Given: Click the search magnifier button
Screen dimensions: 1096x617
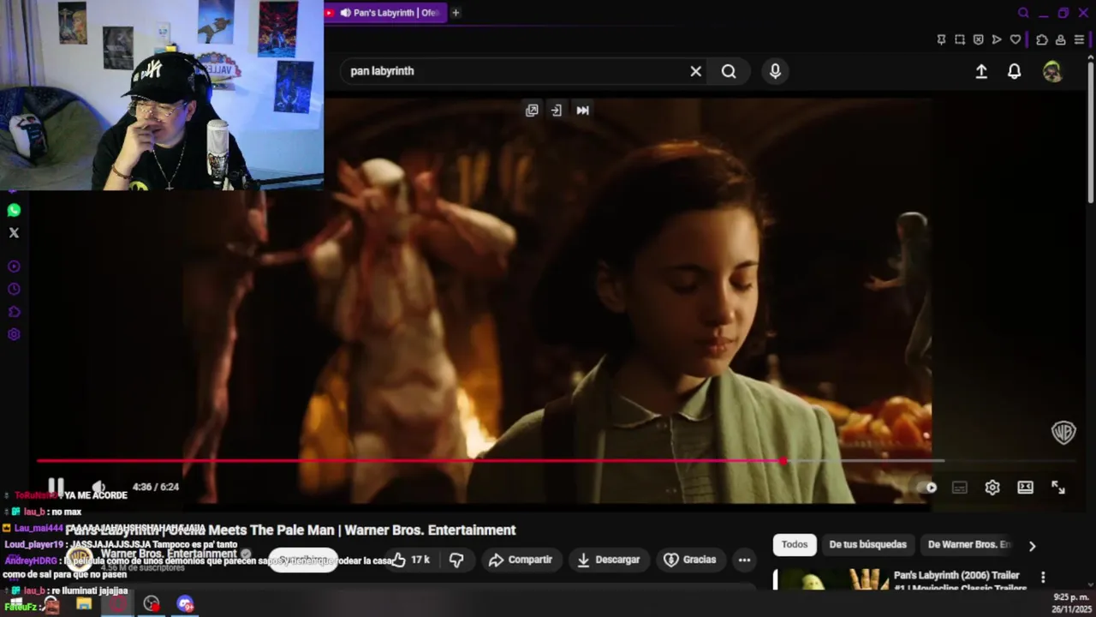Looking at the screenshot, I should coord(729,71).
